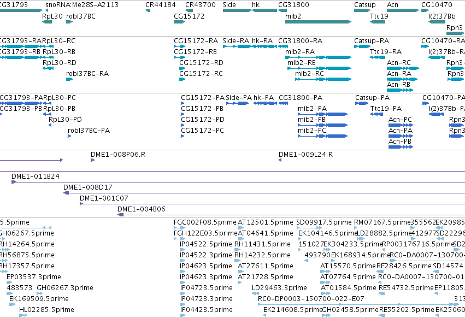Click the mib2 gene span bar
465x318 pixels.
(318, 22)
